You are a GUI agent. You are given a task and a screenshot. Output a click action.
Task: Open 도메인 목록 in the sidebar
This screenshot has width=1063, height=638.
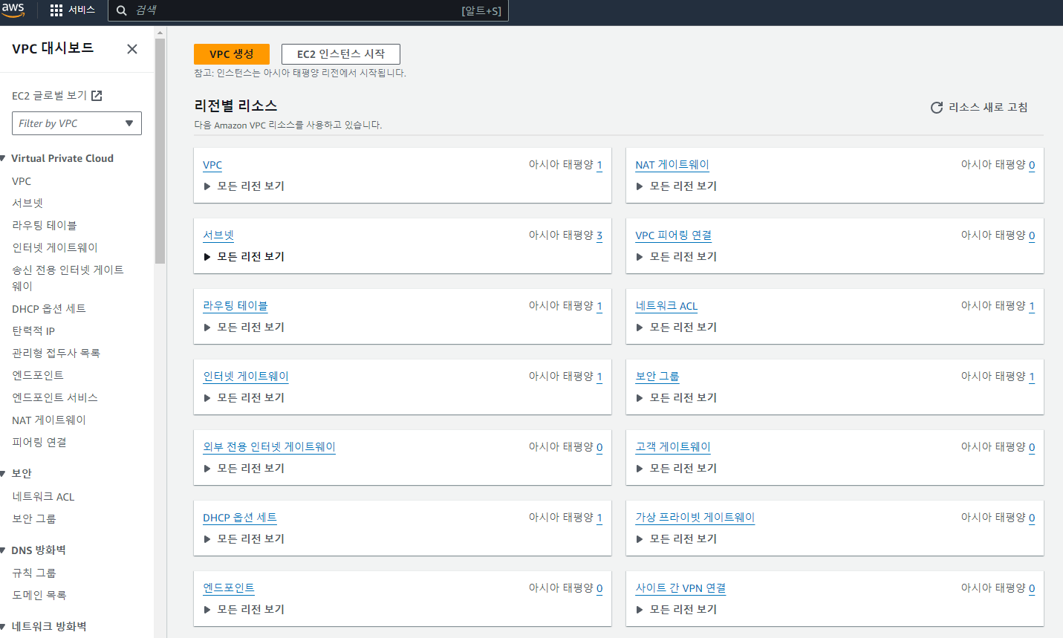(x=39, y=595)
